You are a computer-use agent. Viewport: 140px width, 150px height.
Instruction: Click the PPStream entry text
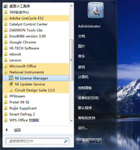[x=17, y=96]
